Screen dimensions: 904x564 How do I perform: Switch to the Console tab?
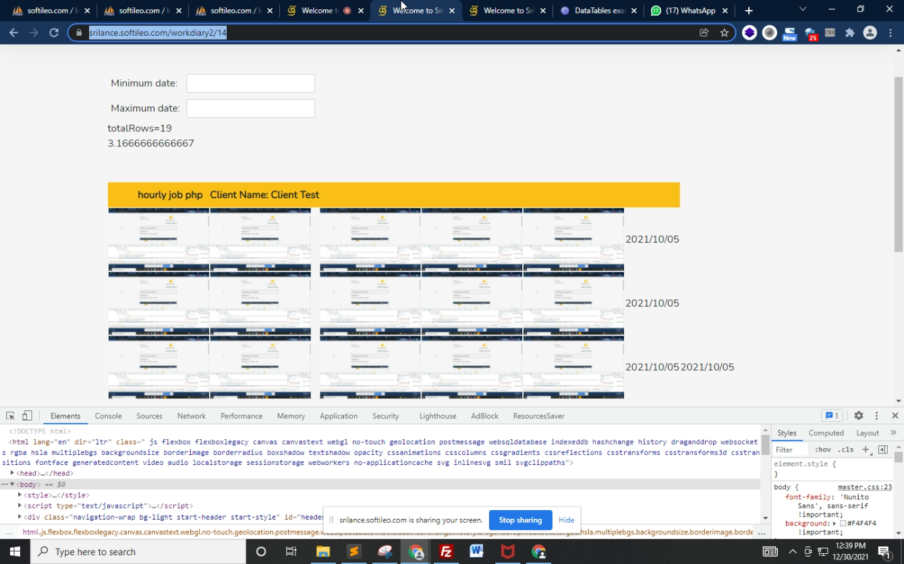(108, 416)
